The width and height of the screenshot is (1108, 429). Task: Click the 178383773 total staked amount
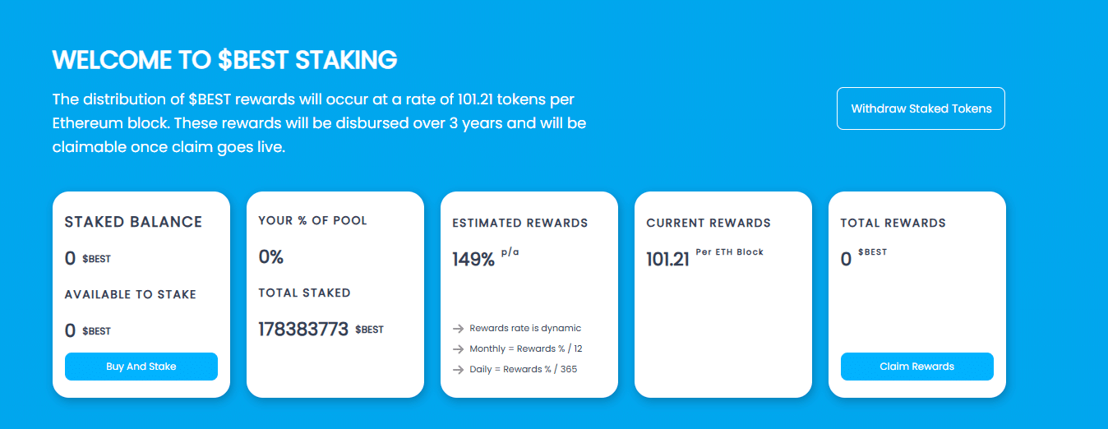coord(303,330)
